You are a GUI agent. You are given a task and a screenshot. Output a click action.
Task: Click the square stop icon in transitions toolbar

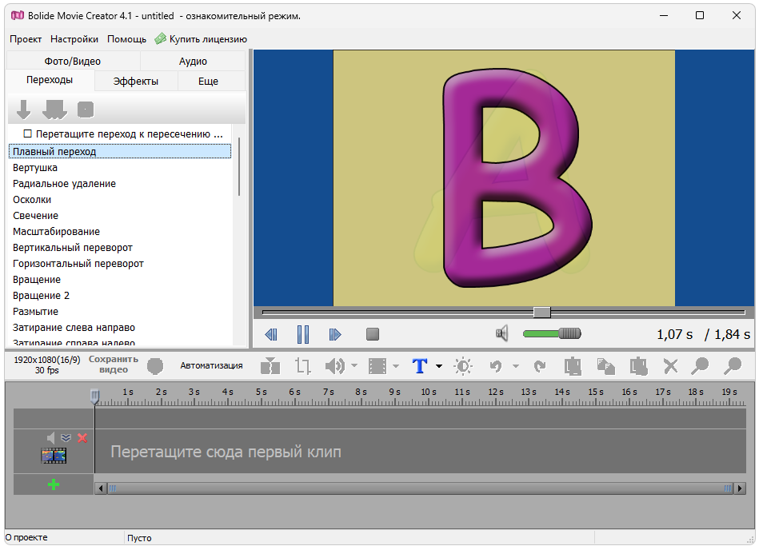86,110
